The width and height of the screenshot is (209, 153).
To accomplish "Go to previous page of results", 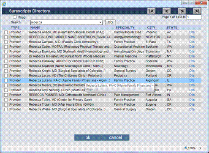I will click(x=166, y=11).
